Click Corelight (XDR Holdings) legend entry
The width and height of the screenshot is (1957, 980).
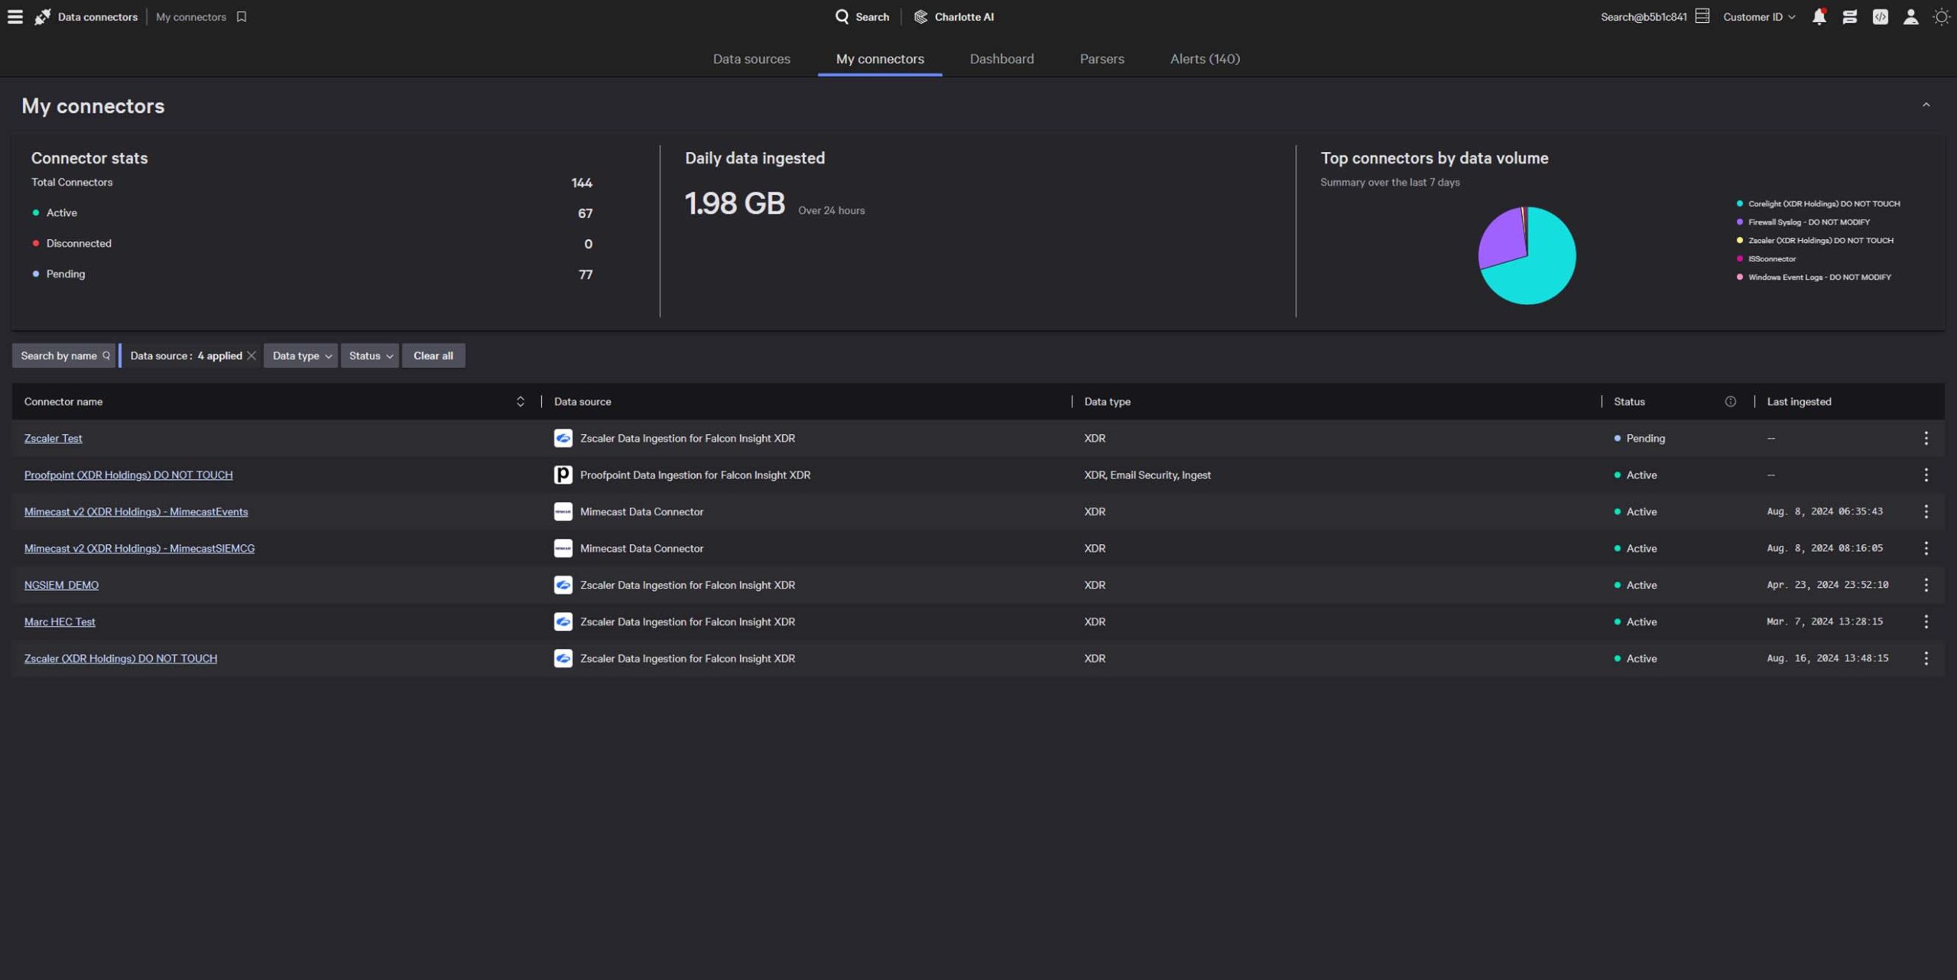click(1818, 203)
